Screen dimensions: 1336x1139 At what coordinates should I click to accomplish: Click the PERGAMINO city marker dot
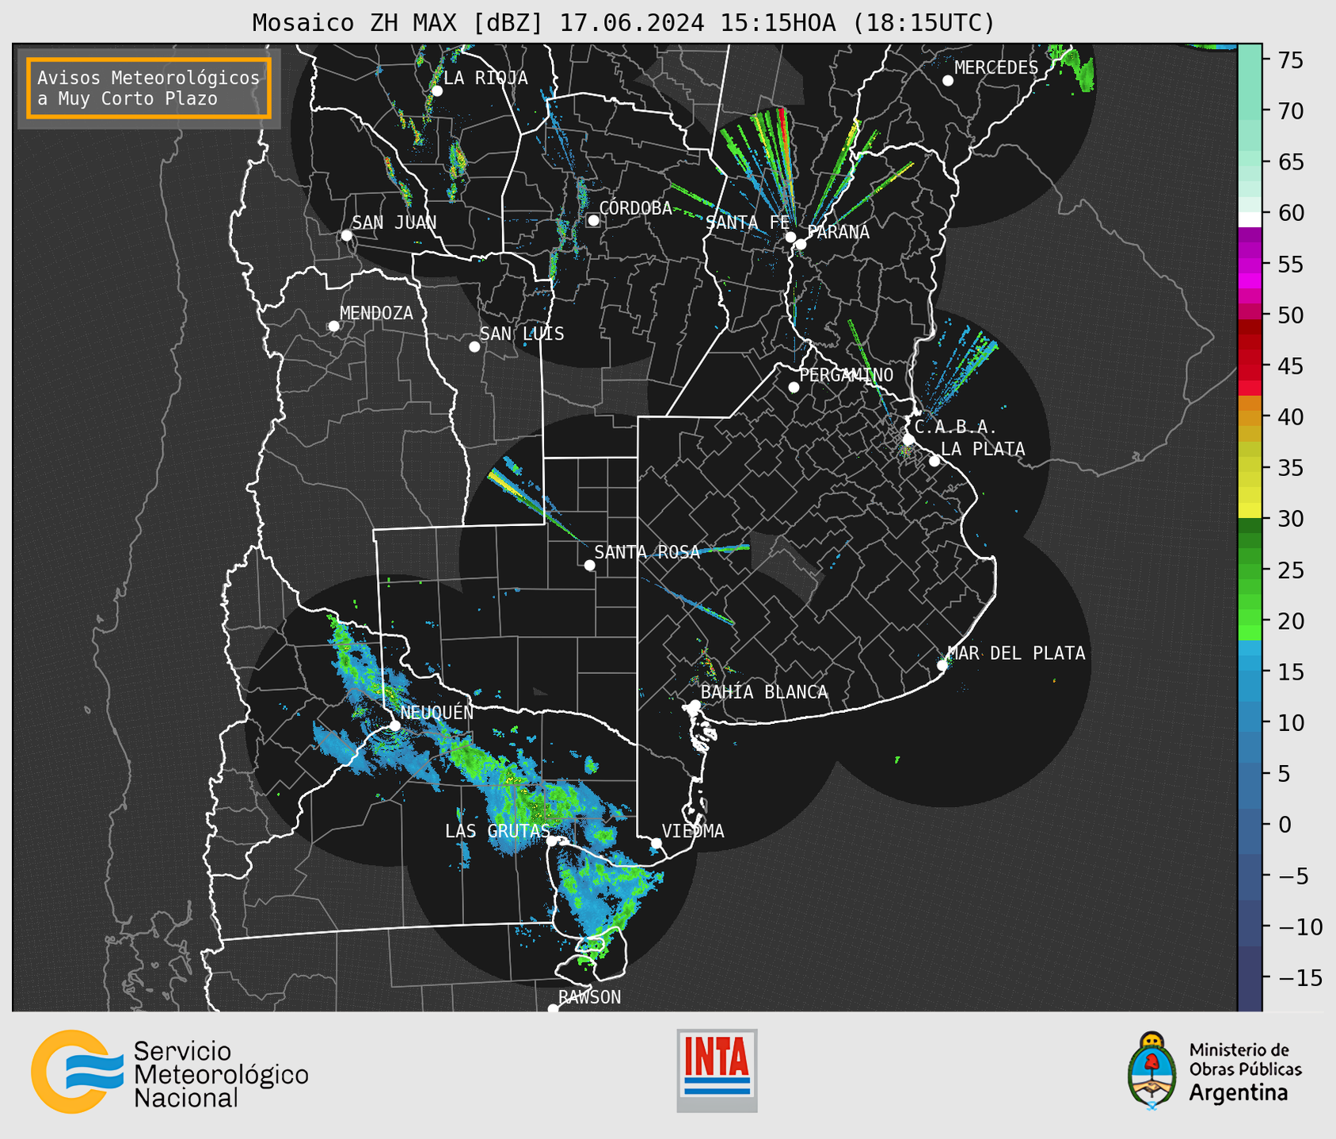click(794, 387)
